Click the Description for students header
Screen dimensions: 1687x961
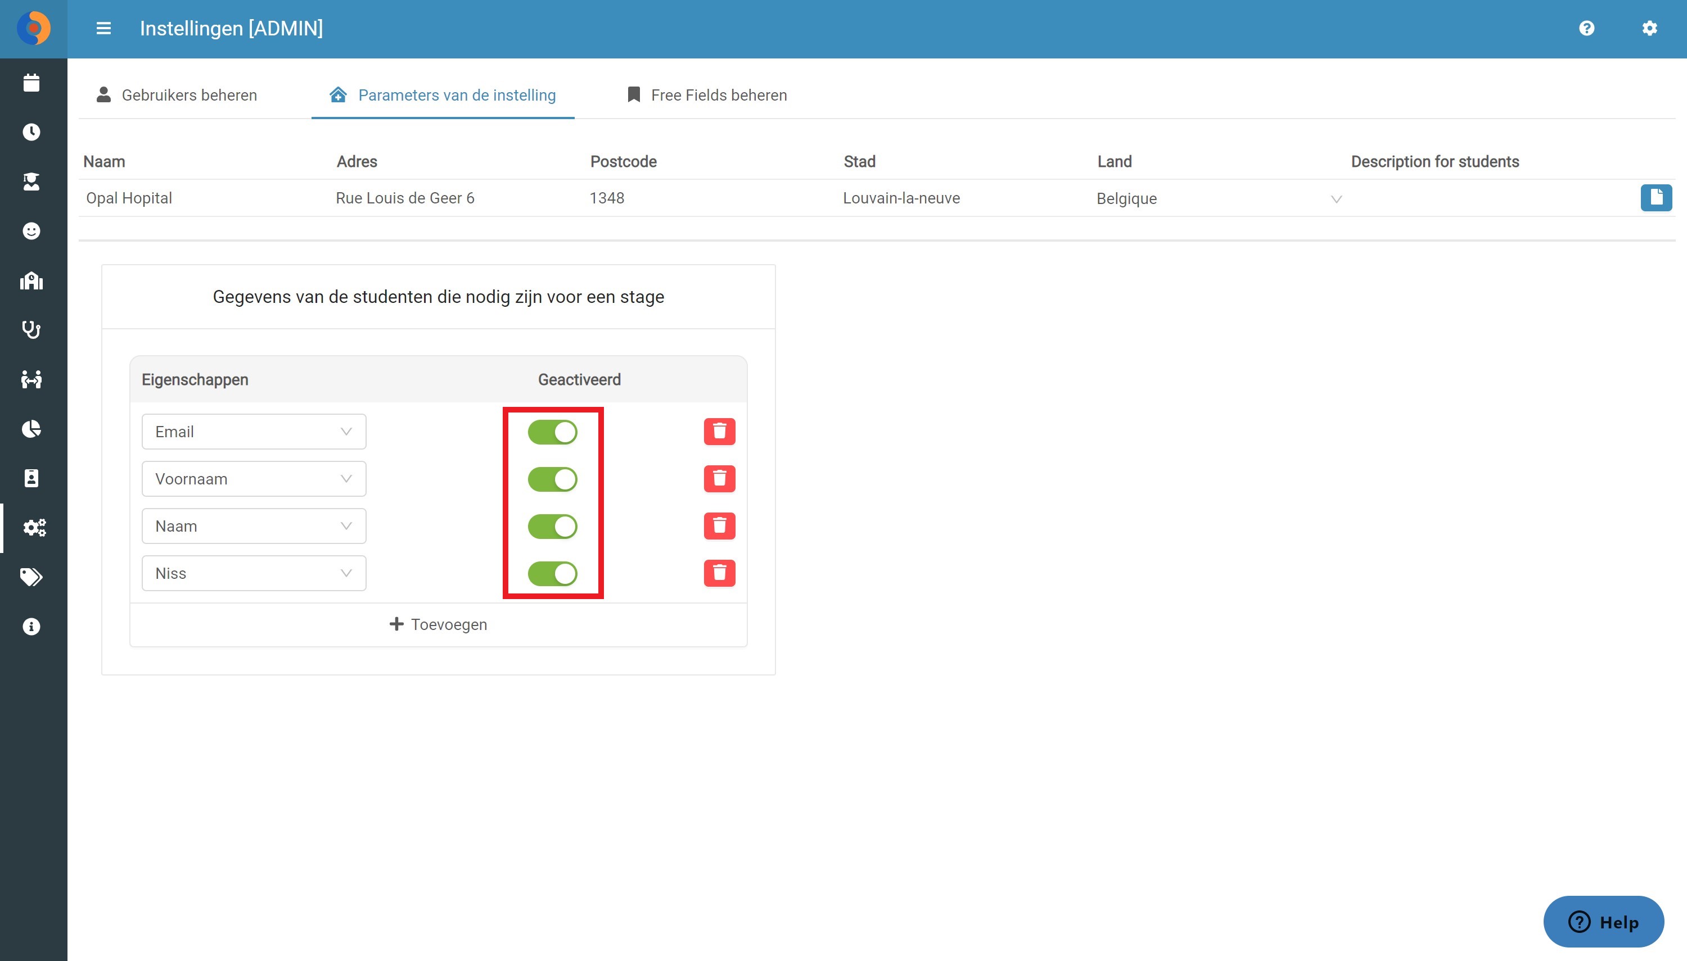tap(1435, 162)
